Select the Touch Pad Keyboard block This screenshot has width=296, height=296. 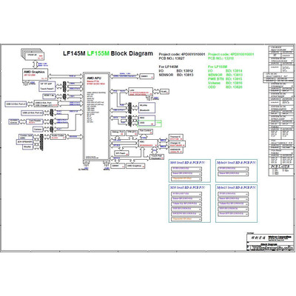[x=156, y=157]
